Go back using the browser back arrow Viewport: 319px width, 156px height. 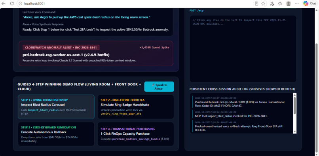coord(4,4)
